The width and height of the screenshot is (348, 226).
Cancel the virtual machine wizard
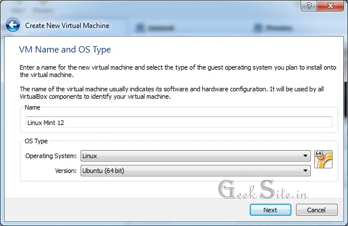pyautogui.click(x=317, y=209)
